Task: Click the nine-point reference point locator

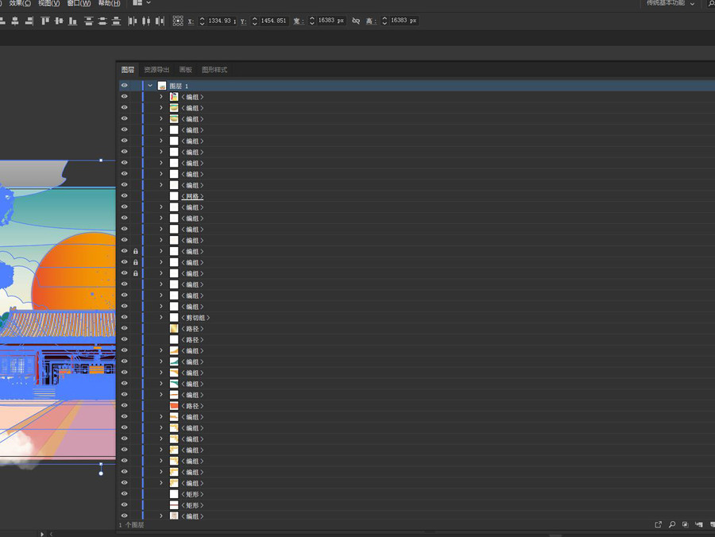Action: click(x=178, y=21)
